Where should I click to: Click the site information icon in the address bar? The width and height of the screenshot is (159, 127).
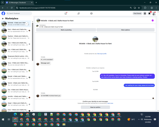[x=17, y=8]
